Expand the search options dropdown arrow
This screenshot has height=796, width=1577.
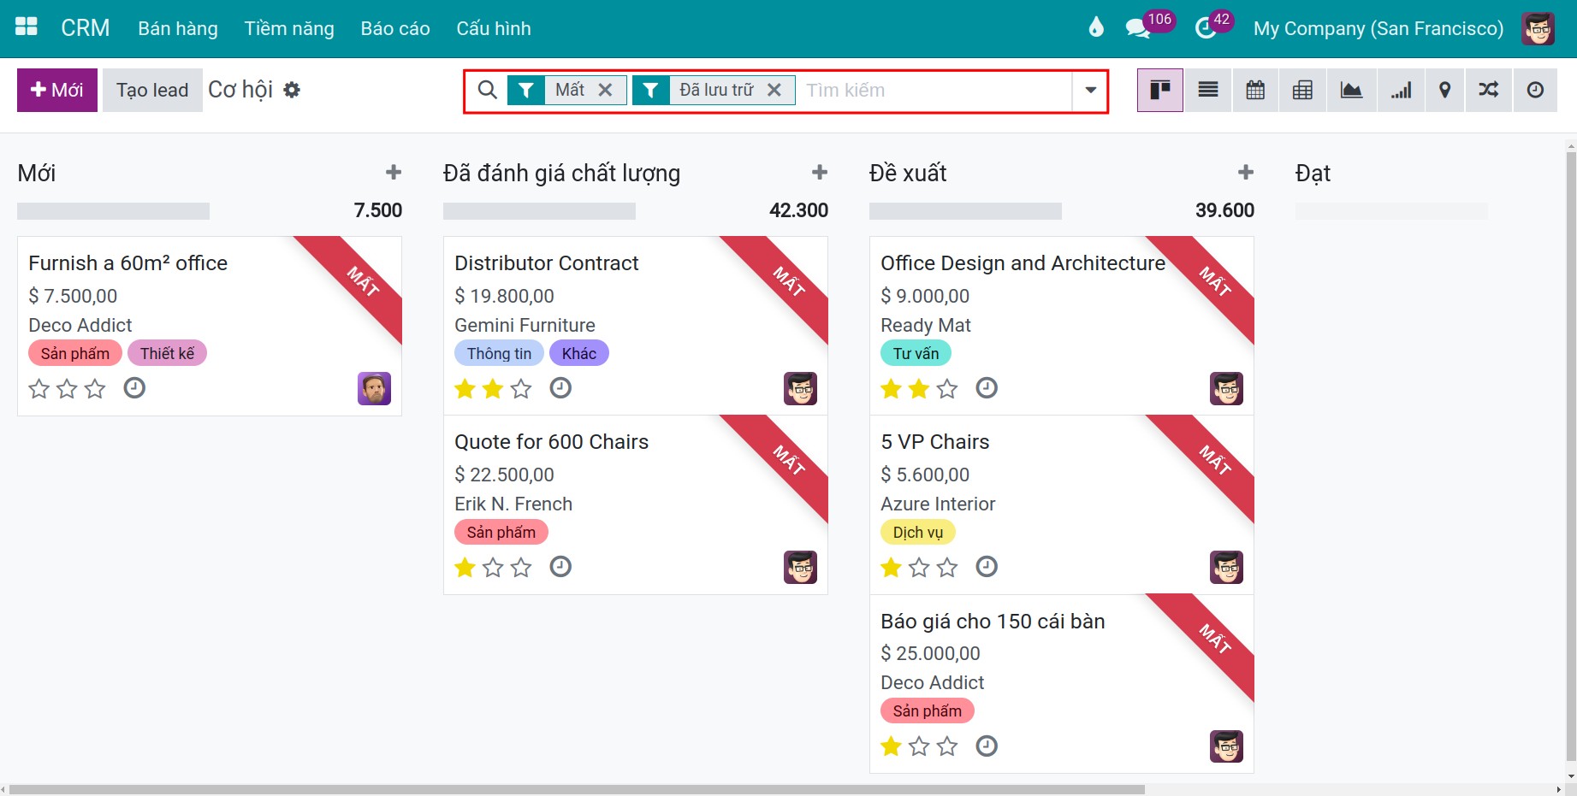(x=1090, y=90)
